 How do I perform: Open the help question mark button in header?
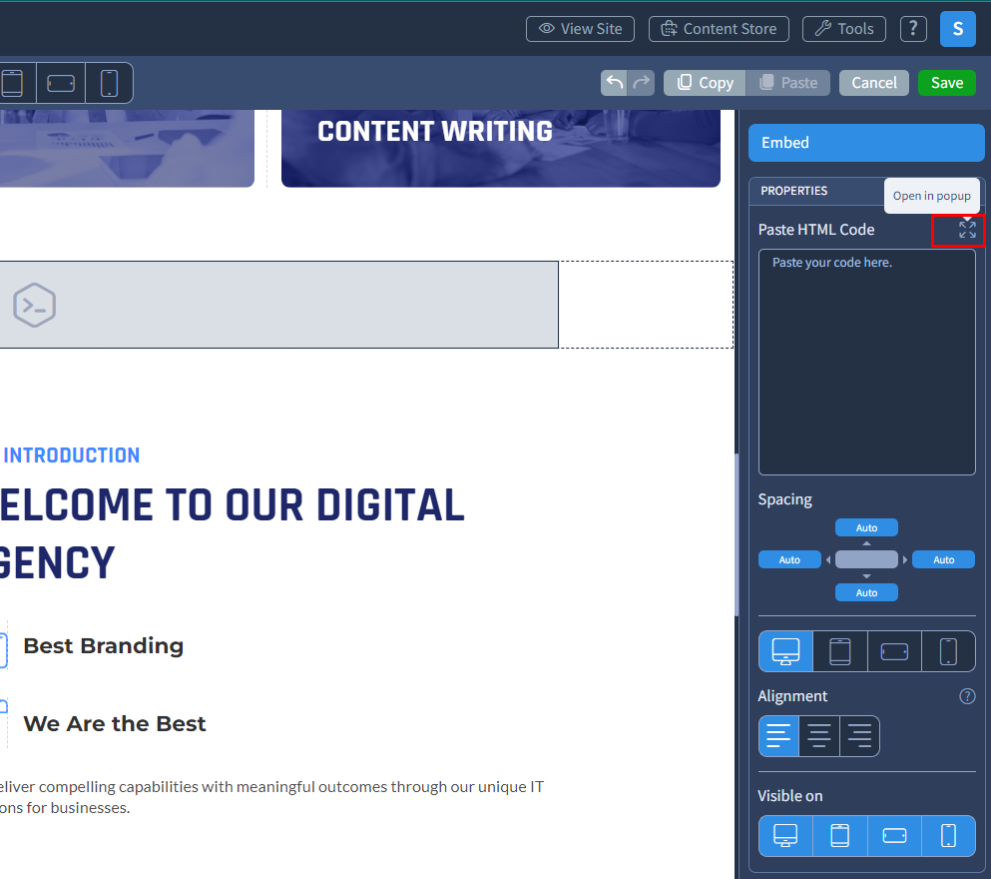pyautogui.click(x=913, y=29)
